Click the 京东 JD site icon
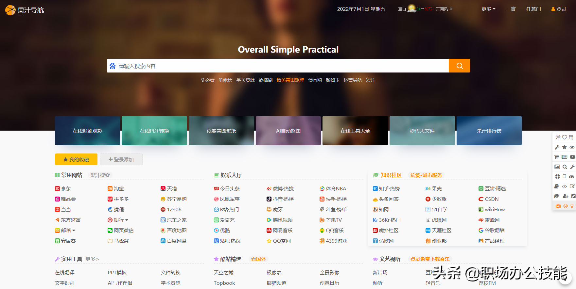The height and width of the screenshot is (289, 576). 57,189
